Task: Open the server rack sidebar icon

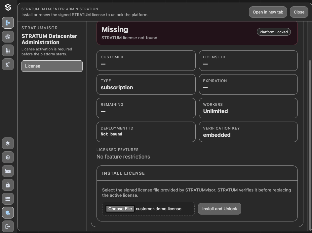Action: coord(8,199)
